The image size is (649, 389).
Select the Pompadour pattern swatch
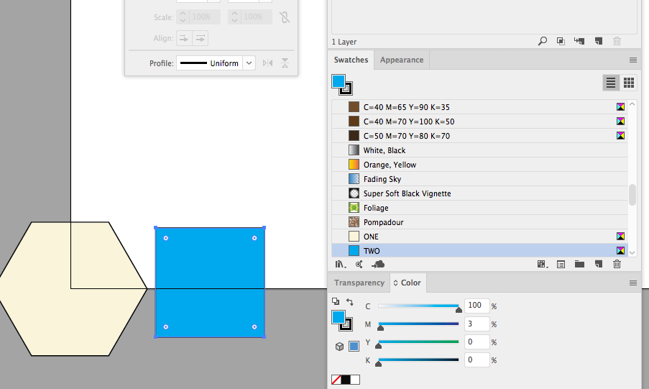[480, 222]
